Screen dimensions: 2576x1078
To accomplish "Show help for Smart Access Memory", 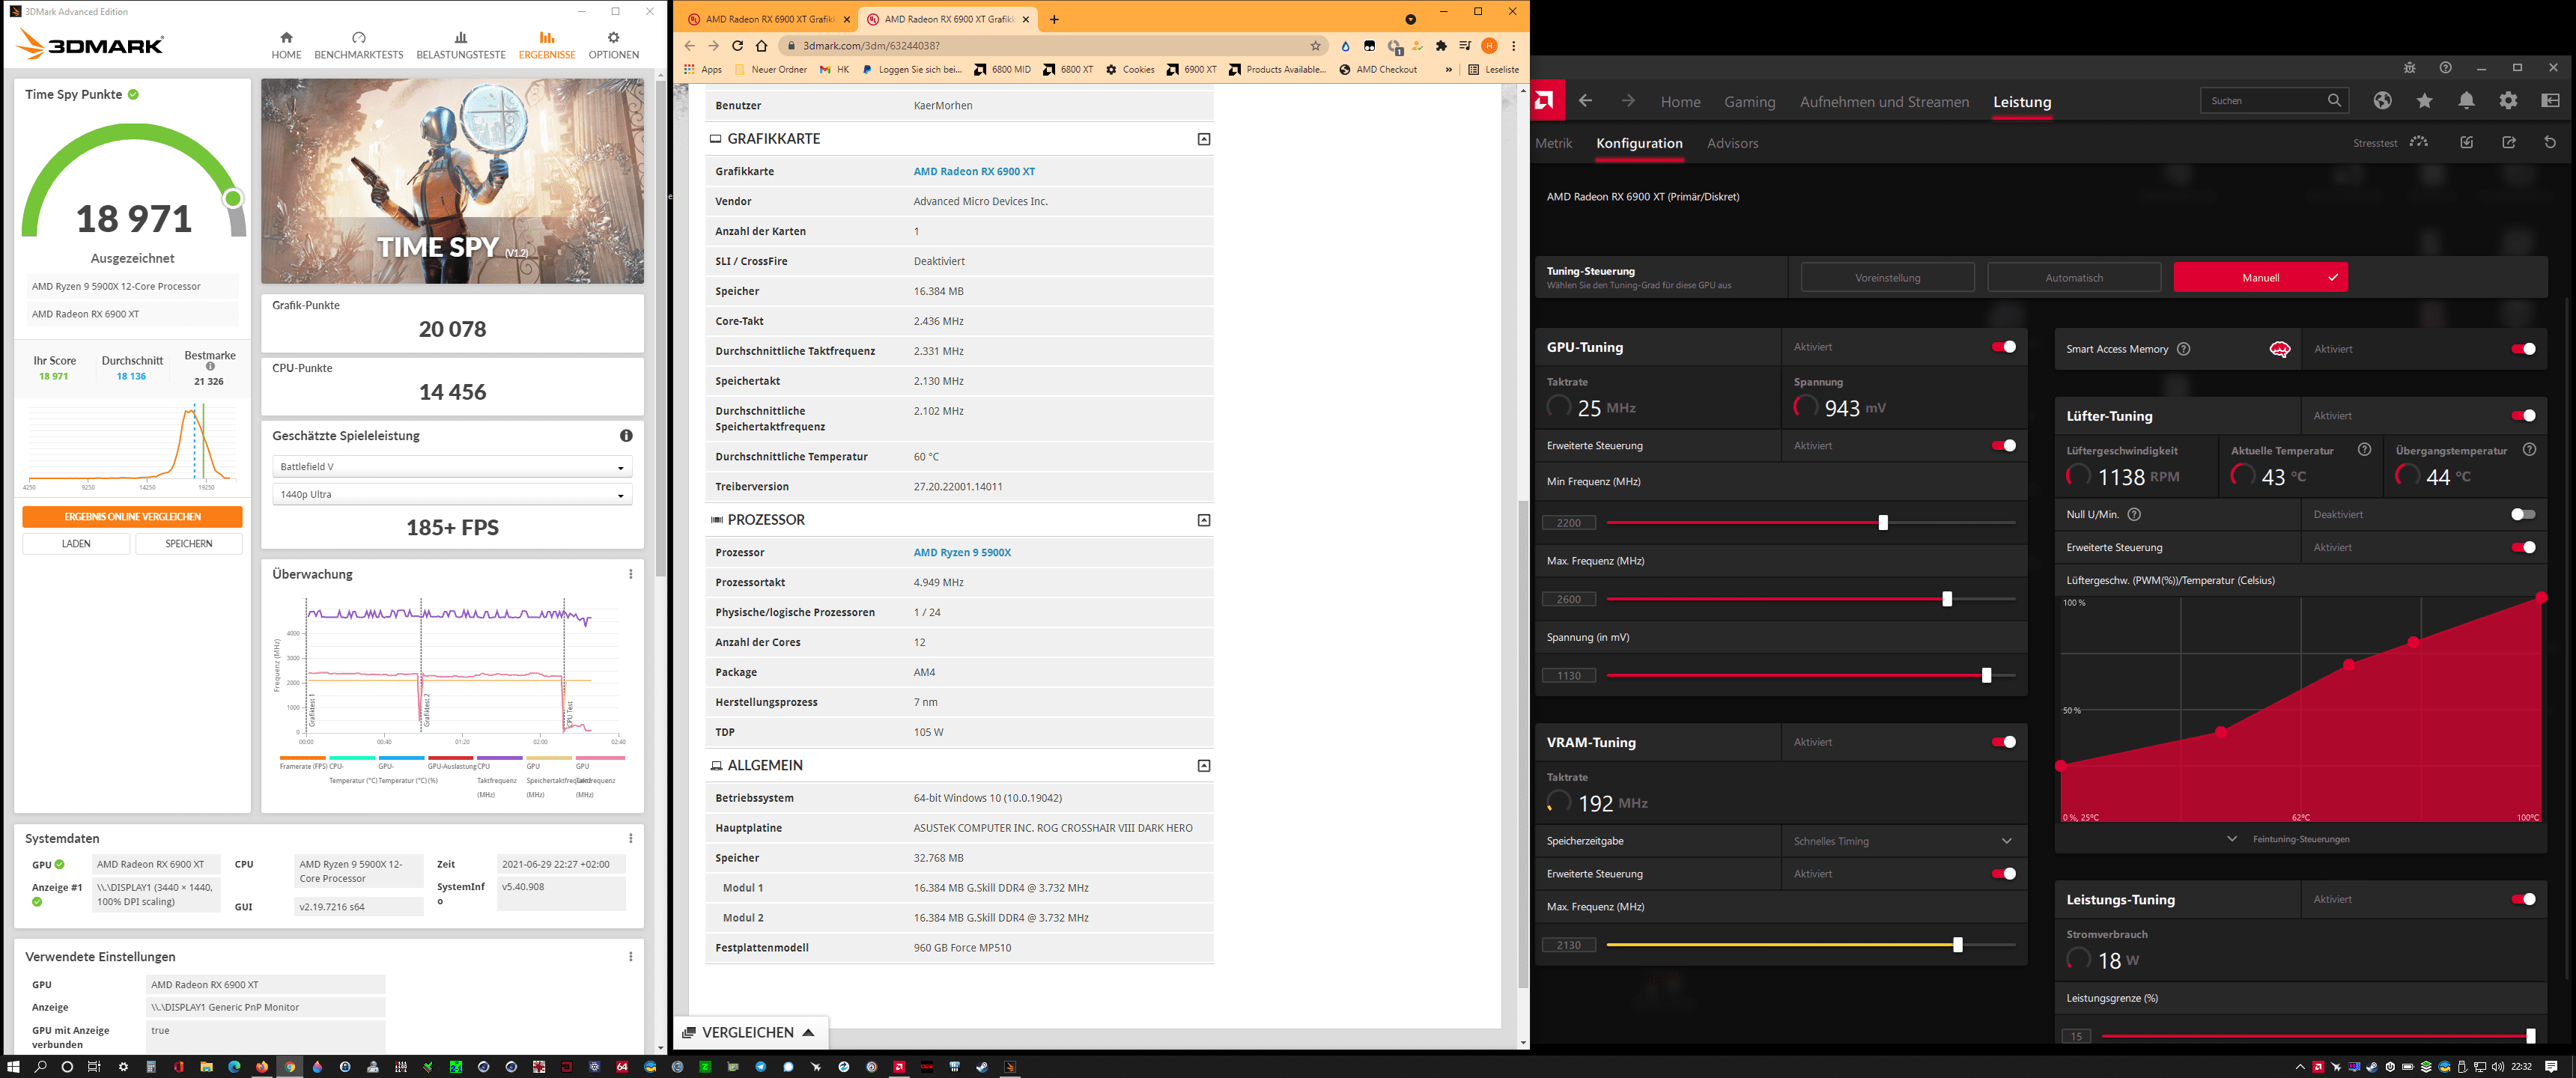I will click(x=2184, y=349).
